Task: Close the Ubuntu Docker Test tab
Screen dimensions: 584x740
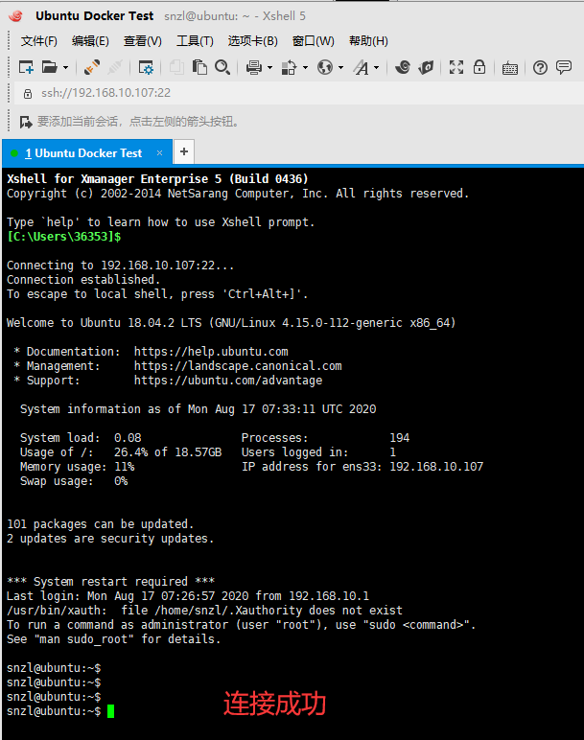Action: [x=159, y=153]
